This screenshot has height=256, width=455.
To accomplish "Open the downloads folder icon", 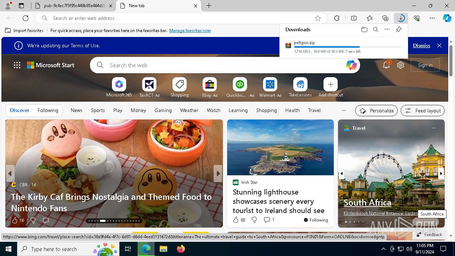I will click(364, 30).
